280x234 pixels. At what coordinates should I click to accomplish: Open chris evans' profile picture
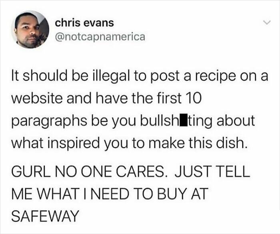tap(30, 30)
